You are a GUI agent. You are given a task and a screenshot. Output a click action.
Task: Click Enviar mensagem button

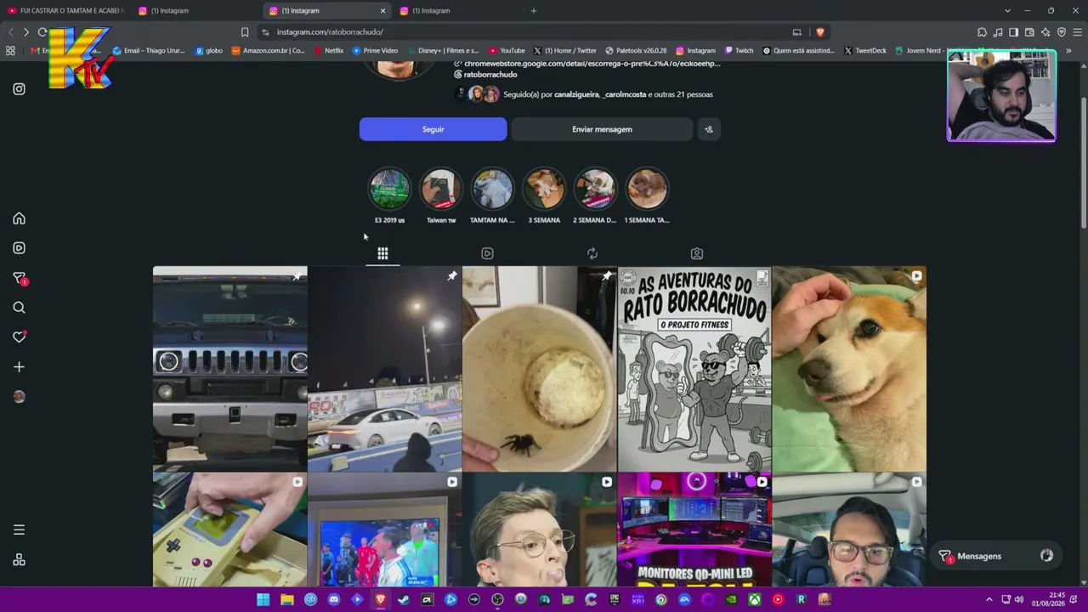coord(602,129)
